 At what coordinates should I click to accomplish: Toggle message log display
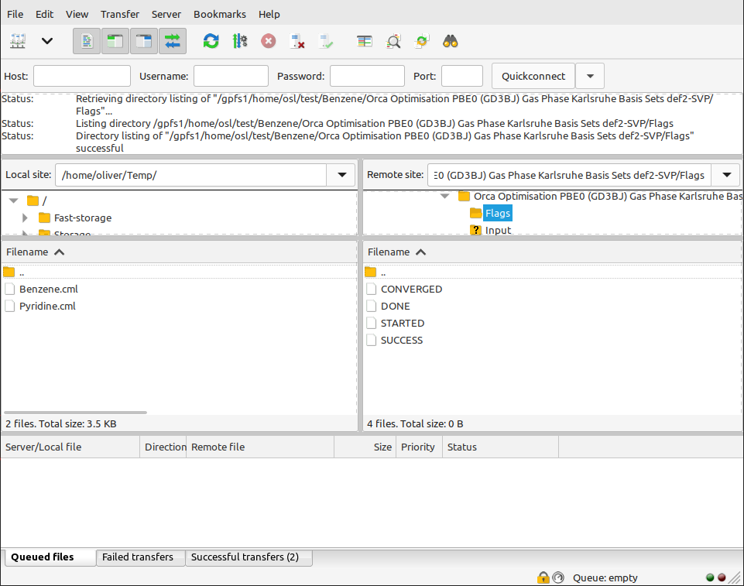tap(87, 41)
